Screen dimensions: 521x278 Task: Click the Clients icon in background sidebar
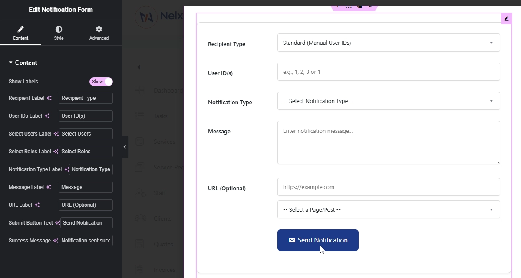139,218
